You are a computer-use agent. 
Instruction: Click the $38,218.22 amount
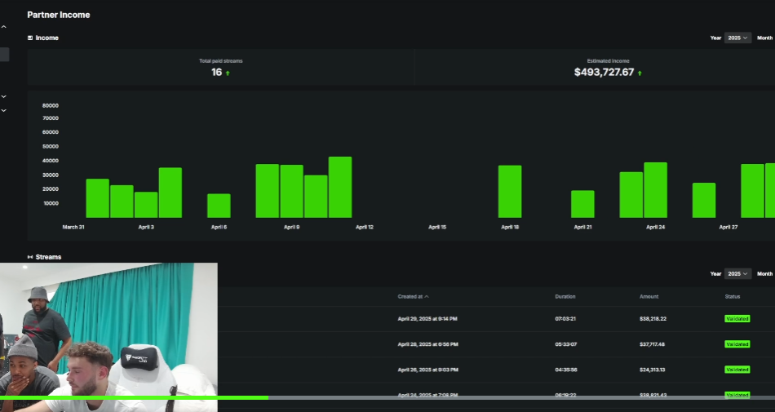[653, 319]
